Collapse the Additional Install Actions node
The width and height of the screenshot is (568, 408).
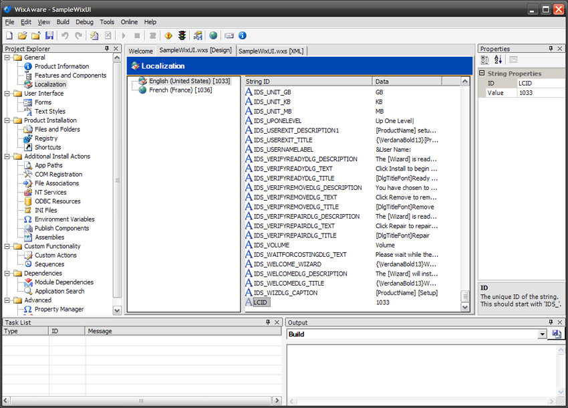(7, 157)
